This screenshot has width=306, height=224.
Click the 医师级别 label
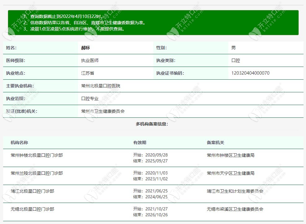15,60
